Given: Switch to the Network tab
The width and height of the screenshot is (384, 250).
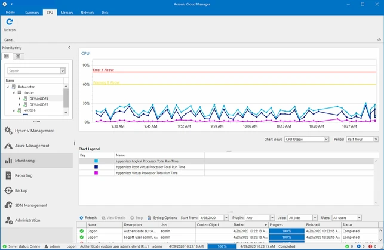Looking at the screenshot, I should click(87, 13).
